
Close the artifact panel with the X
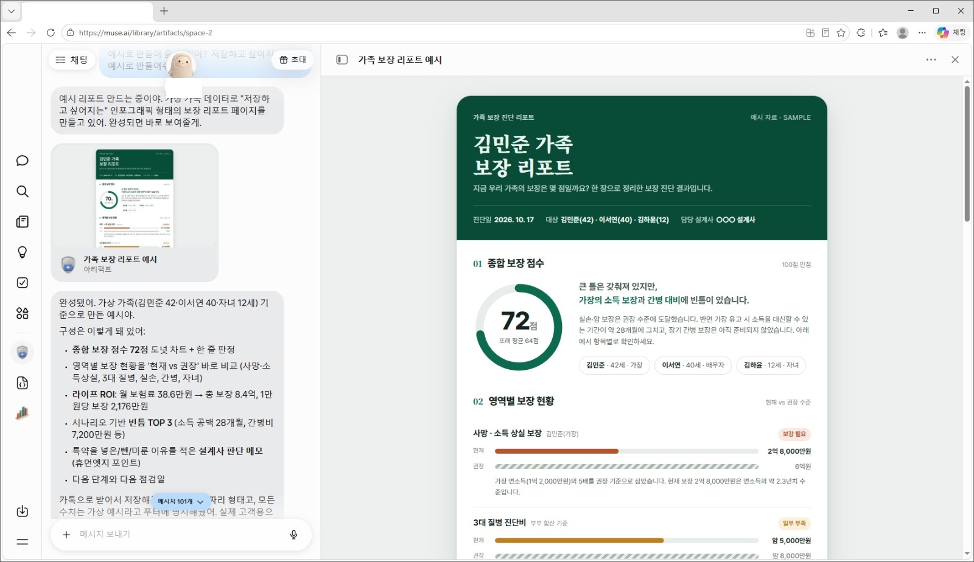tap(955, 60)
